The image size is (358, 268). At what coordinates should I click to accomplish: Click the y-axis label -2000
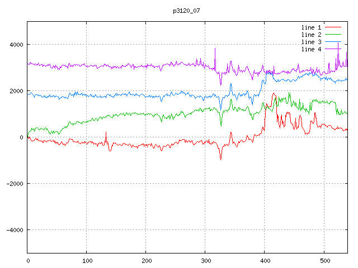tap(15, 184)
